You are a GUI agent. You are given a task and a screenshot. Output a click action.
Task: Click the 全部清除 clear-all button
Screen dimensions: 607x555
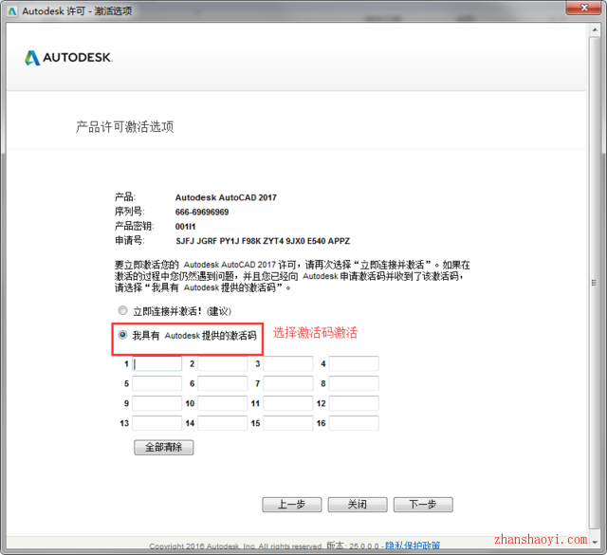point(164,448)
